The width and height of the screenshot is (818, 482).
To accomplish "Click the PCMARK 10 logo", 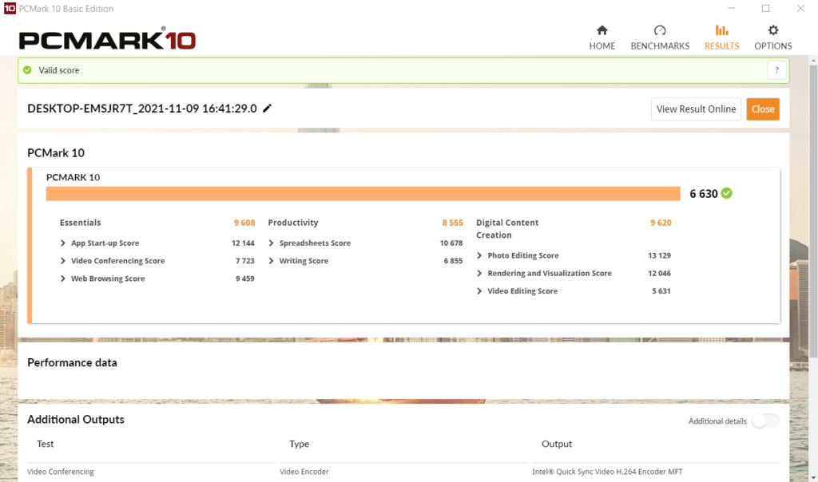I will pos(108,38).
